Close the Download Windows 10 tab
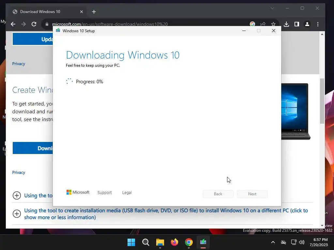 (81, 12)
